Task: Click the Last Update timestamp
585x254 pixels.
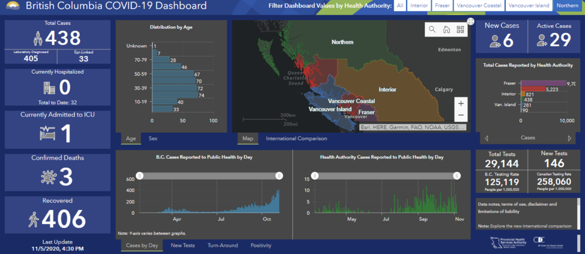Action: click(x=58, y=248)
